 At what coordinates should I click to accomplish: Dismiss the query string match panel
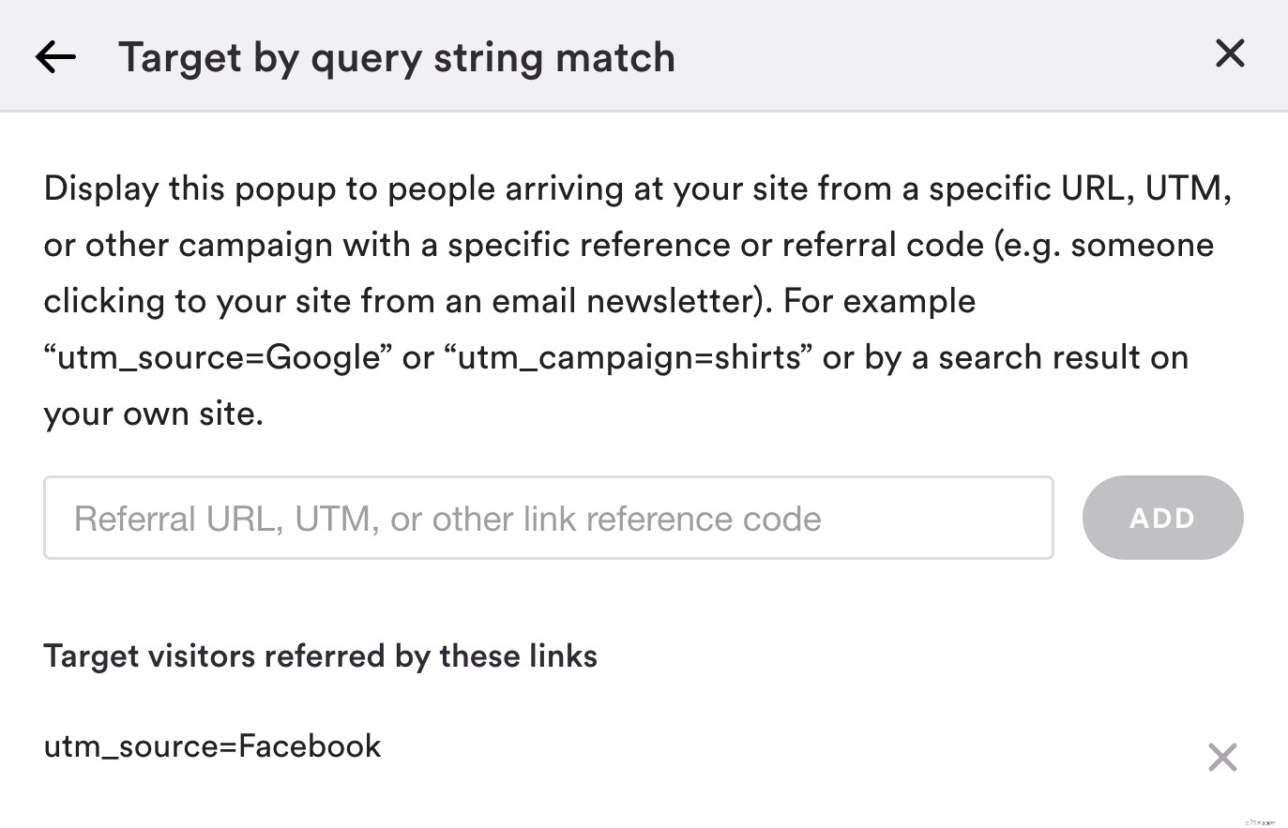coord(1229,53)
